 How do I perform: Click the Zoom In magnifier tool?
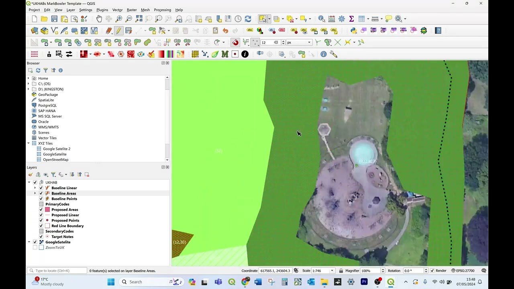[119, 19]
